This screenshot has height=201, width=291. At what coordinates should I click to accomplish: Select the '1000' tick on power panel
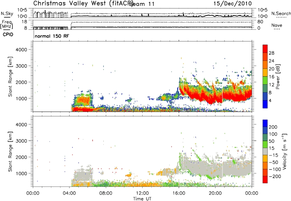(21, 98)
